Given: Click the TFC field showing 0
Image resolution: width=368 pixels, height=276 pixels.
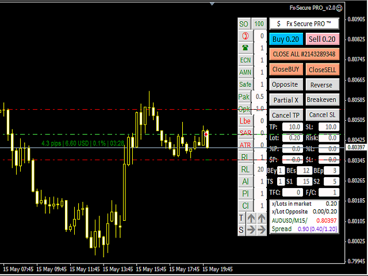Looking at the screenshot, I should pyautogui.click(x=293, y=193).
